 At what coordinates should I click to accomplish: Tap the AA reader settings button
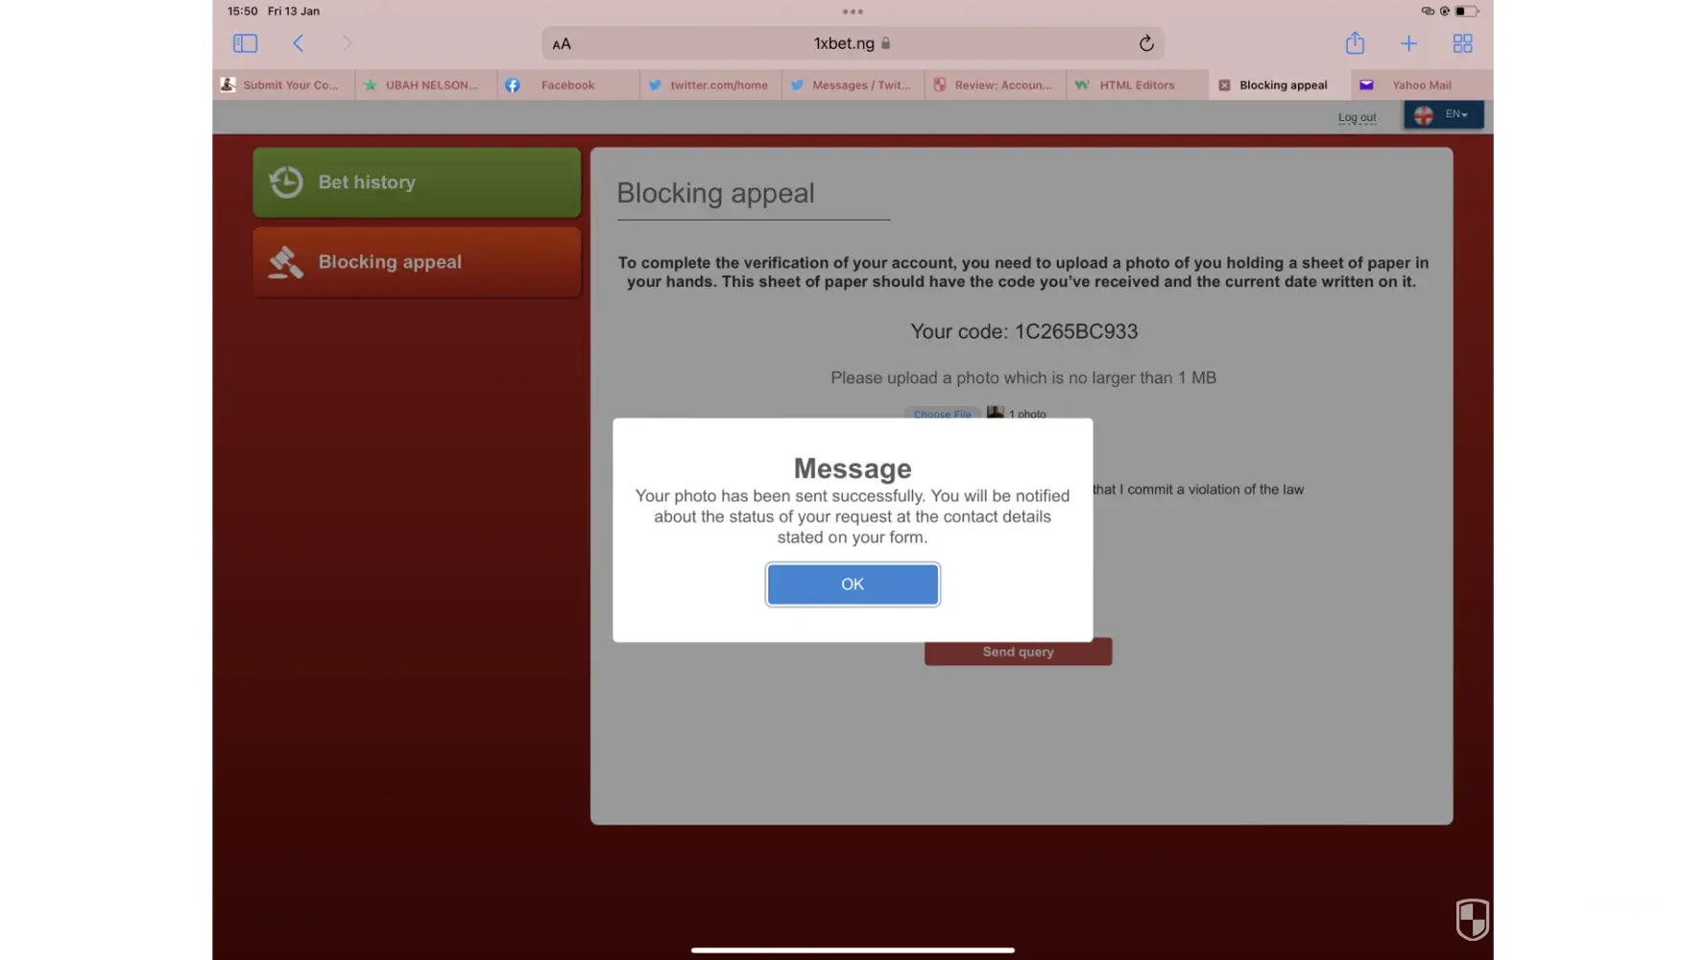pos(562,44)
